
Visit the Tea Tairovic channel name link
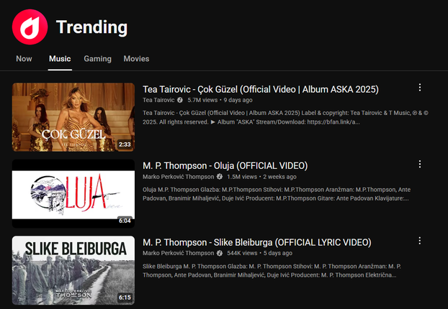[158, 100]
